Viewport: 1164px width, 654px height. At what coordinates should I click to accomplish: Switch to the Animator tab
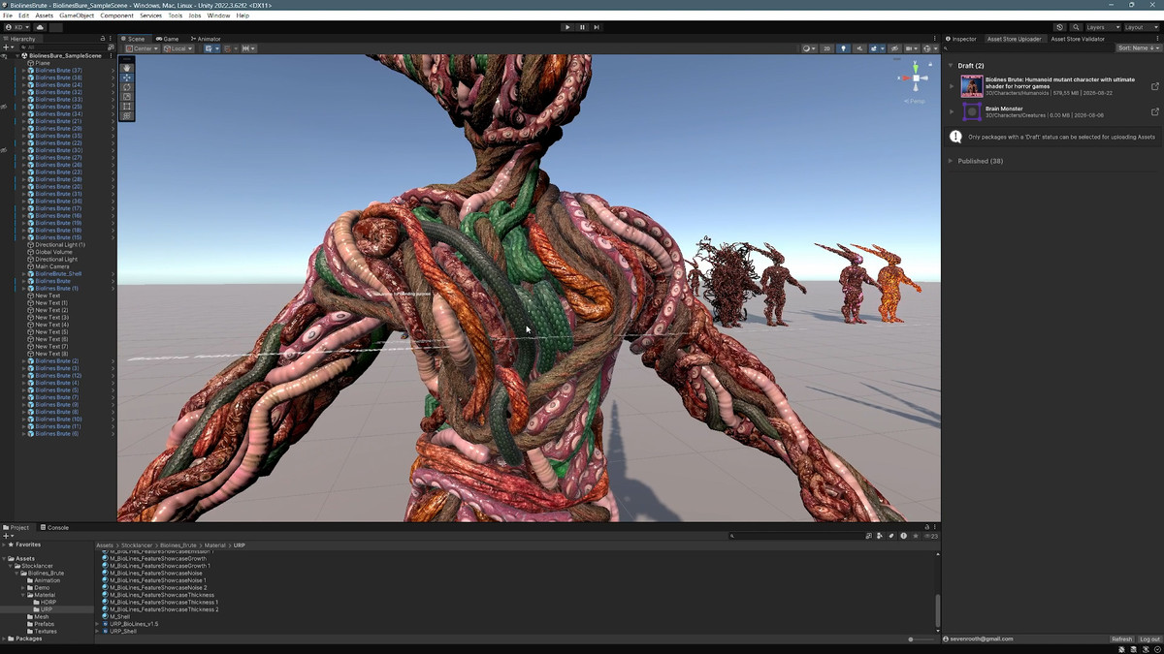click(206, 39)
